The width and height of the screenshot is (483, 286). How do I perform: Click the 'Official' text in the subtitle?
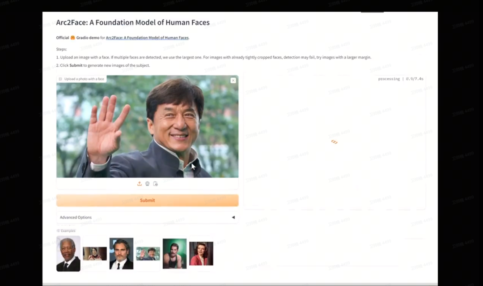pyautogui.click(x=63, y=38)
